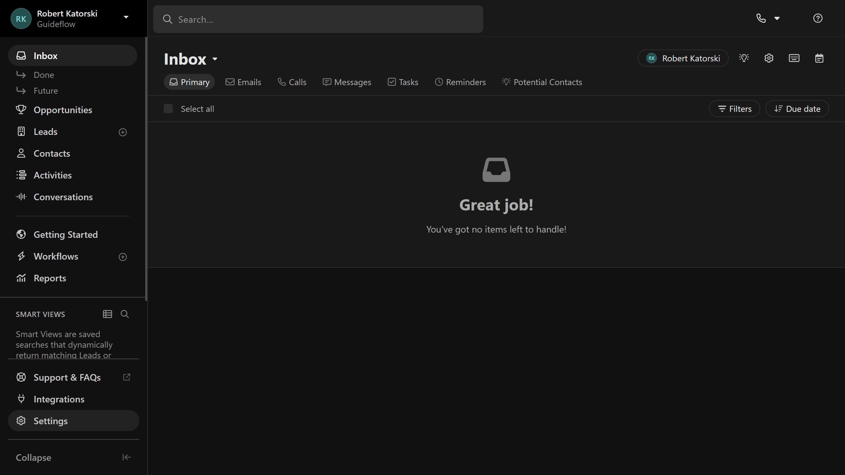Open Workflows page
Screen dimensions: 845x475
pos(56,256)
